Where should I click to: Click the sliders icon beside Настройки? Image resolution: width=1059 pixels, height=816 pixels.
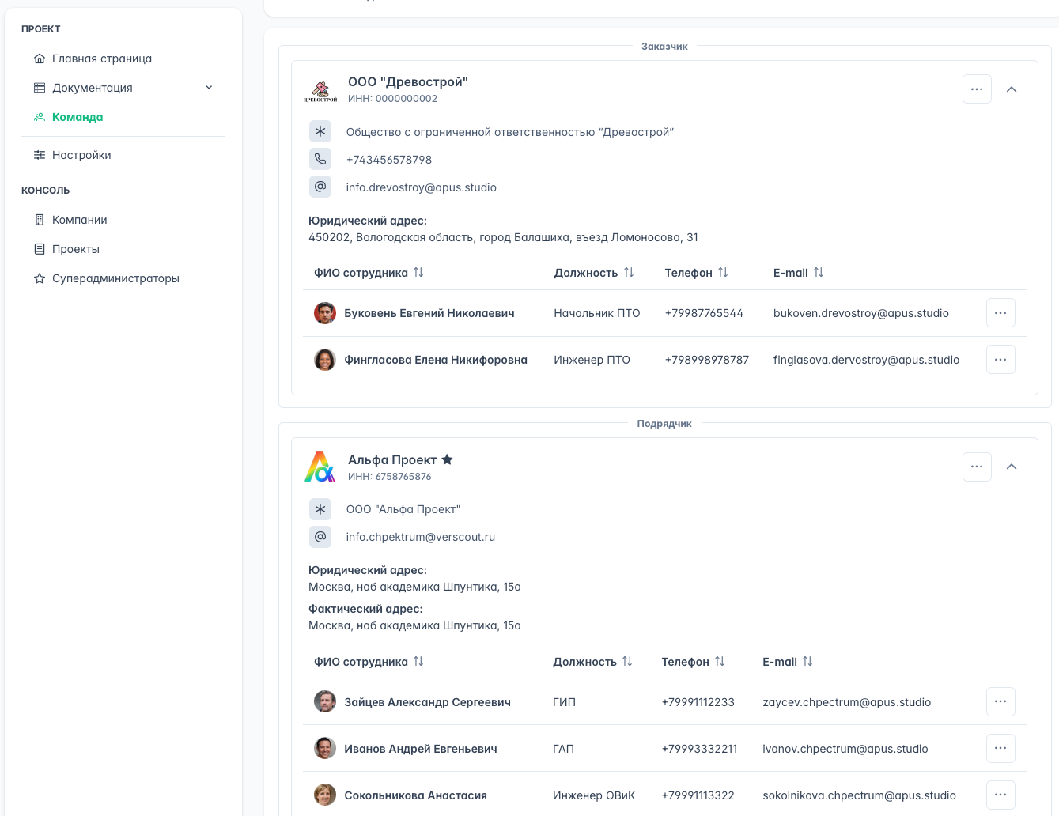40,155
